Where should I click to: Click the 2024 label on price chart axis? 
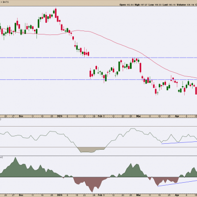(60, 116)
